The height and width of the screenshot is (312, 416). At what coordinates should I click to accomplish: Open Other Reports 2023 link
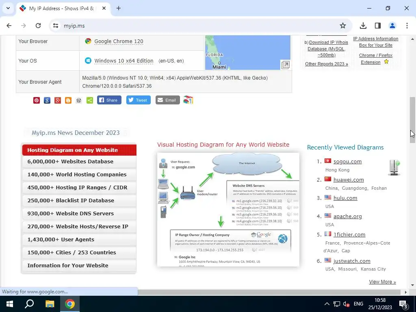tap(326, 64)
